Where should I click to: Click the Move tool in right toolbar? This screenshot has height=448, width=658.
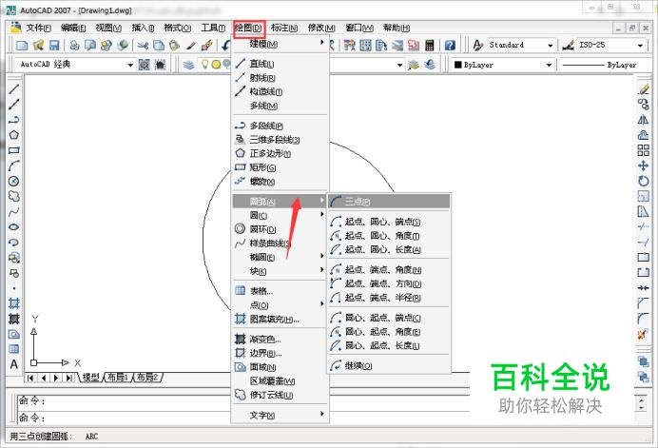point(644,166)
